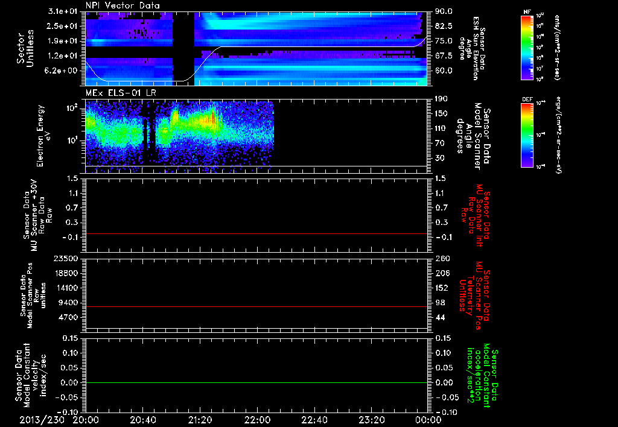The image size is (618, 427).
Task: Click the '14100' scanner position tick
Action: [66, 288]
